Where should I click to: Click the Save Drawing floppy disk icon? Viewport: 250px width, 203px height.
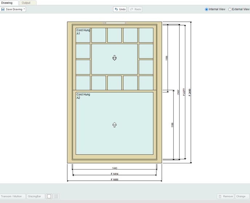click(x=3, y=9)
